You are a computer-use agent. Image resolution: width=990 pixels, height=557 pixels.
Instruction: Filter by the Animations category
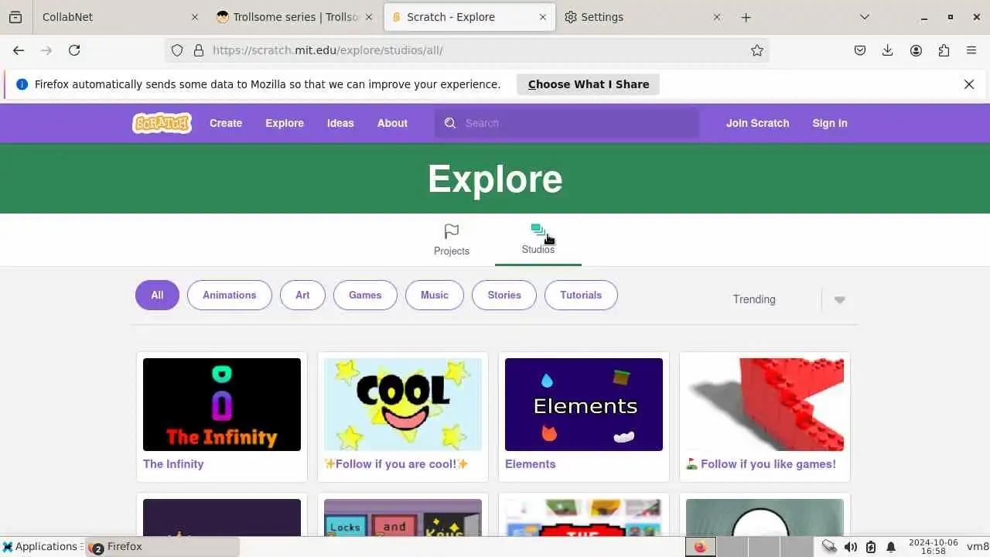(230, 295)
